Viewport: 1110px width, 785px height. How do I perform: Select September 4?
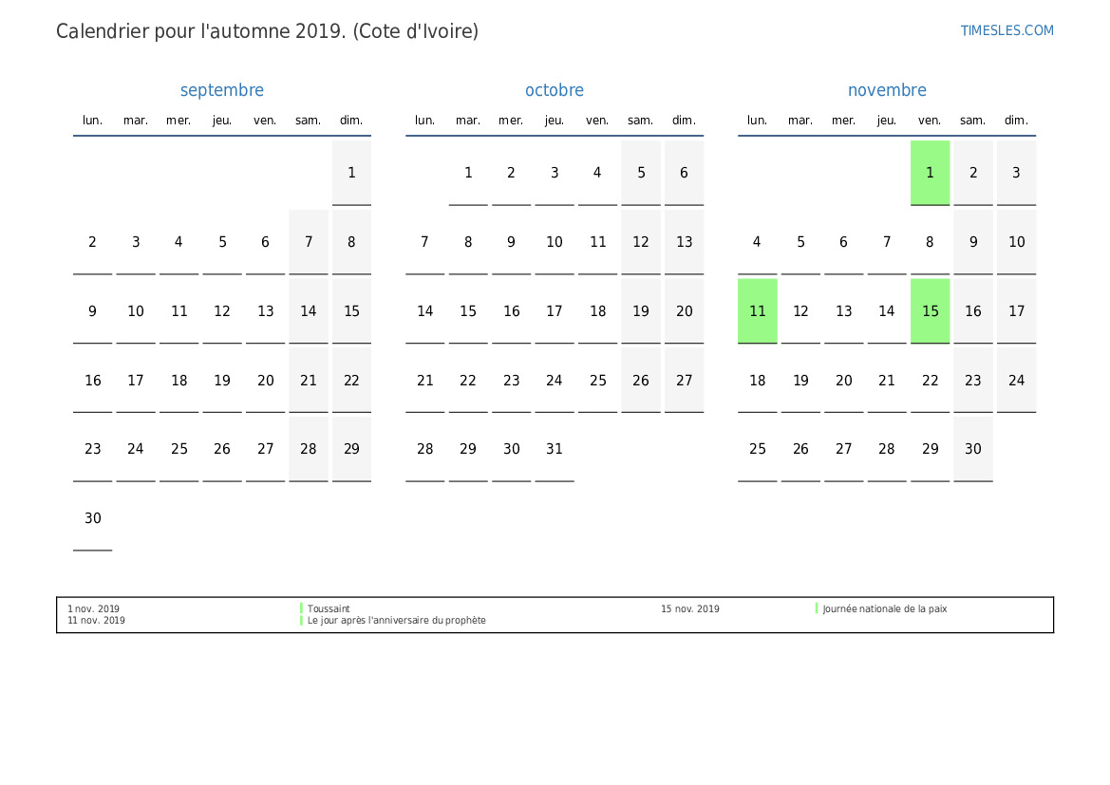click(x=179, y=242)
